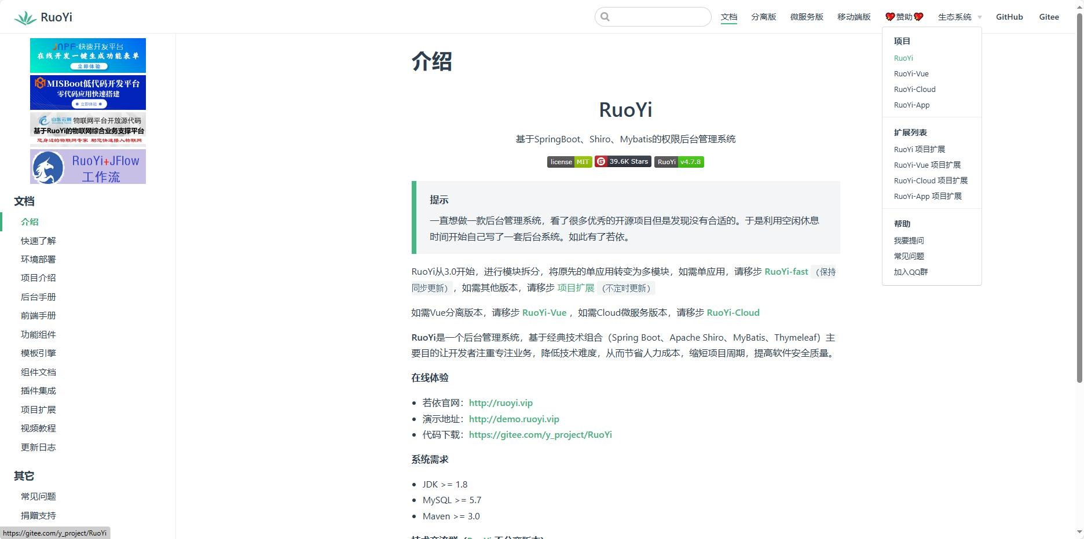Click the search magnifier icon
The image size is (1084, 539).
point(605,17)
